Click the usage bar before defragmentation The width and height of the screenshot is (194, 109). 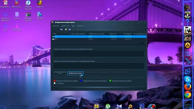pyautogui.click(x=99, y=54)
